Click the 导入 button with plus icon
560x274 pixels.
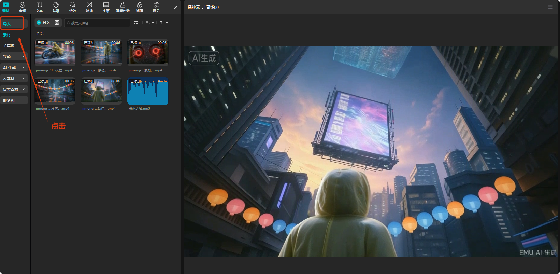(43, 23)
